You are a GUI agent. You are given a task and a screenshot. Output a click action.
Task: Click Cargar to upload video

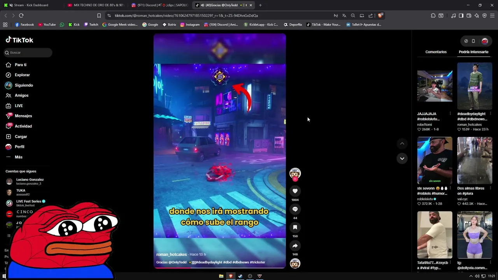coord(16,136)
